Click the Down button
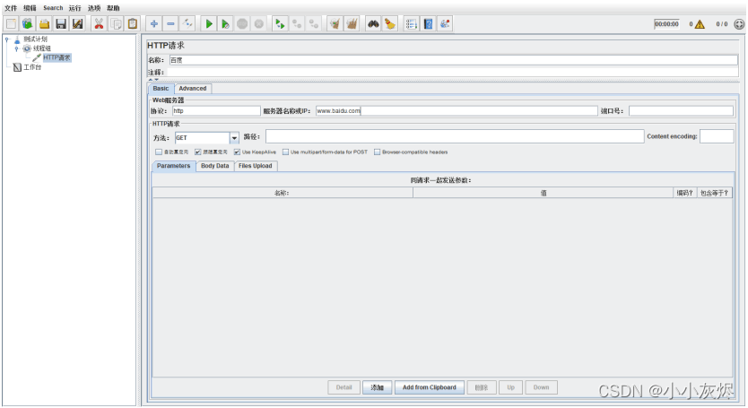 pyautogui.click(x=542, y=387)
